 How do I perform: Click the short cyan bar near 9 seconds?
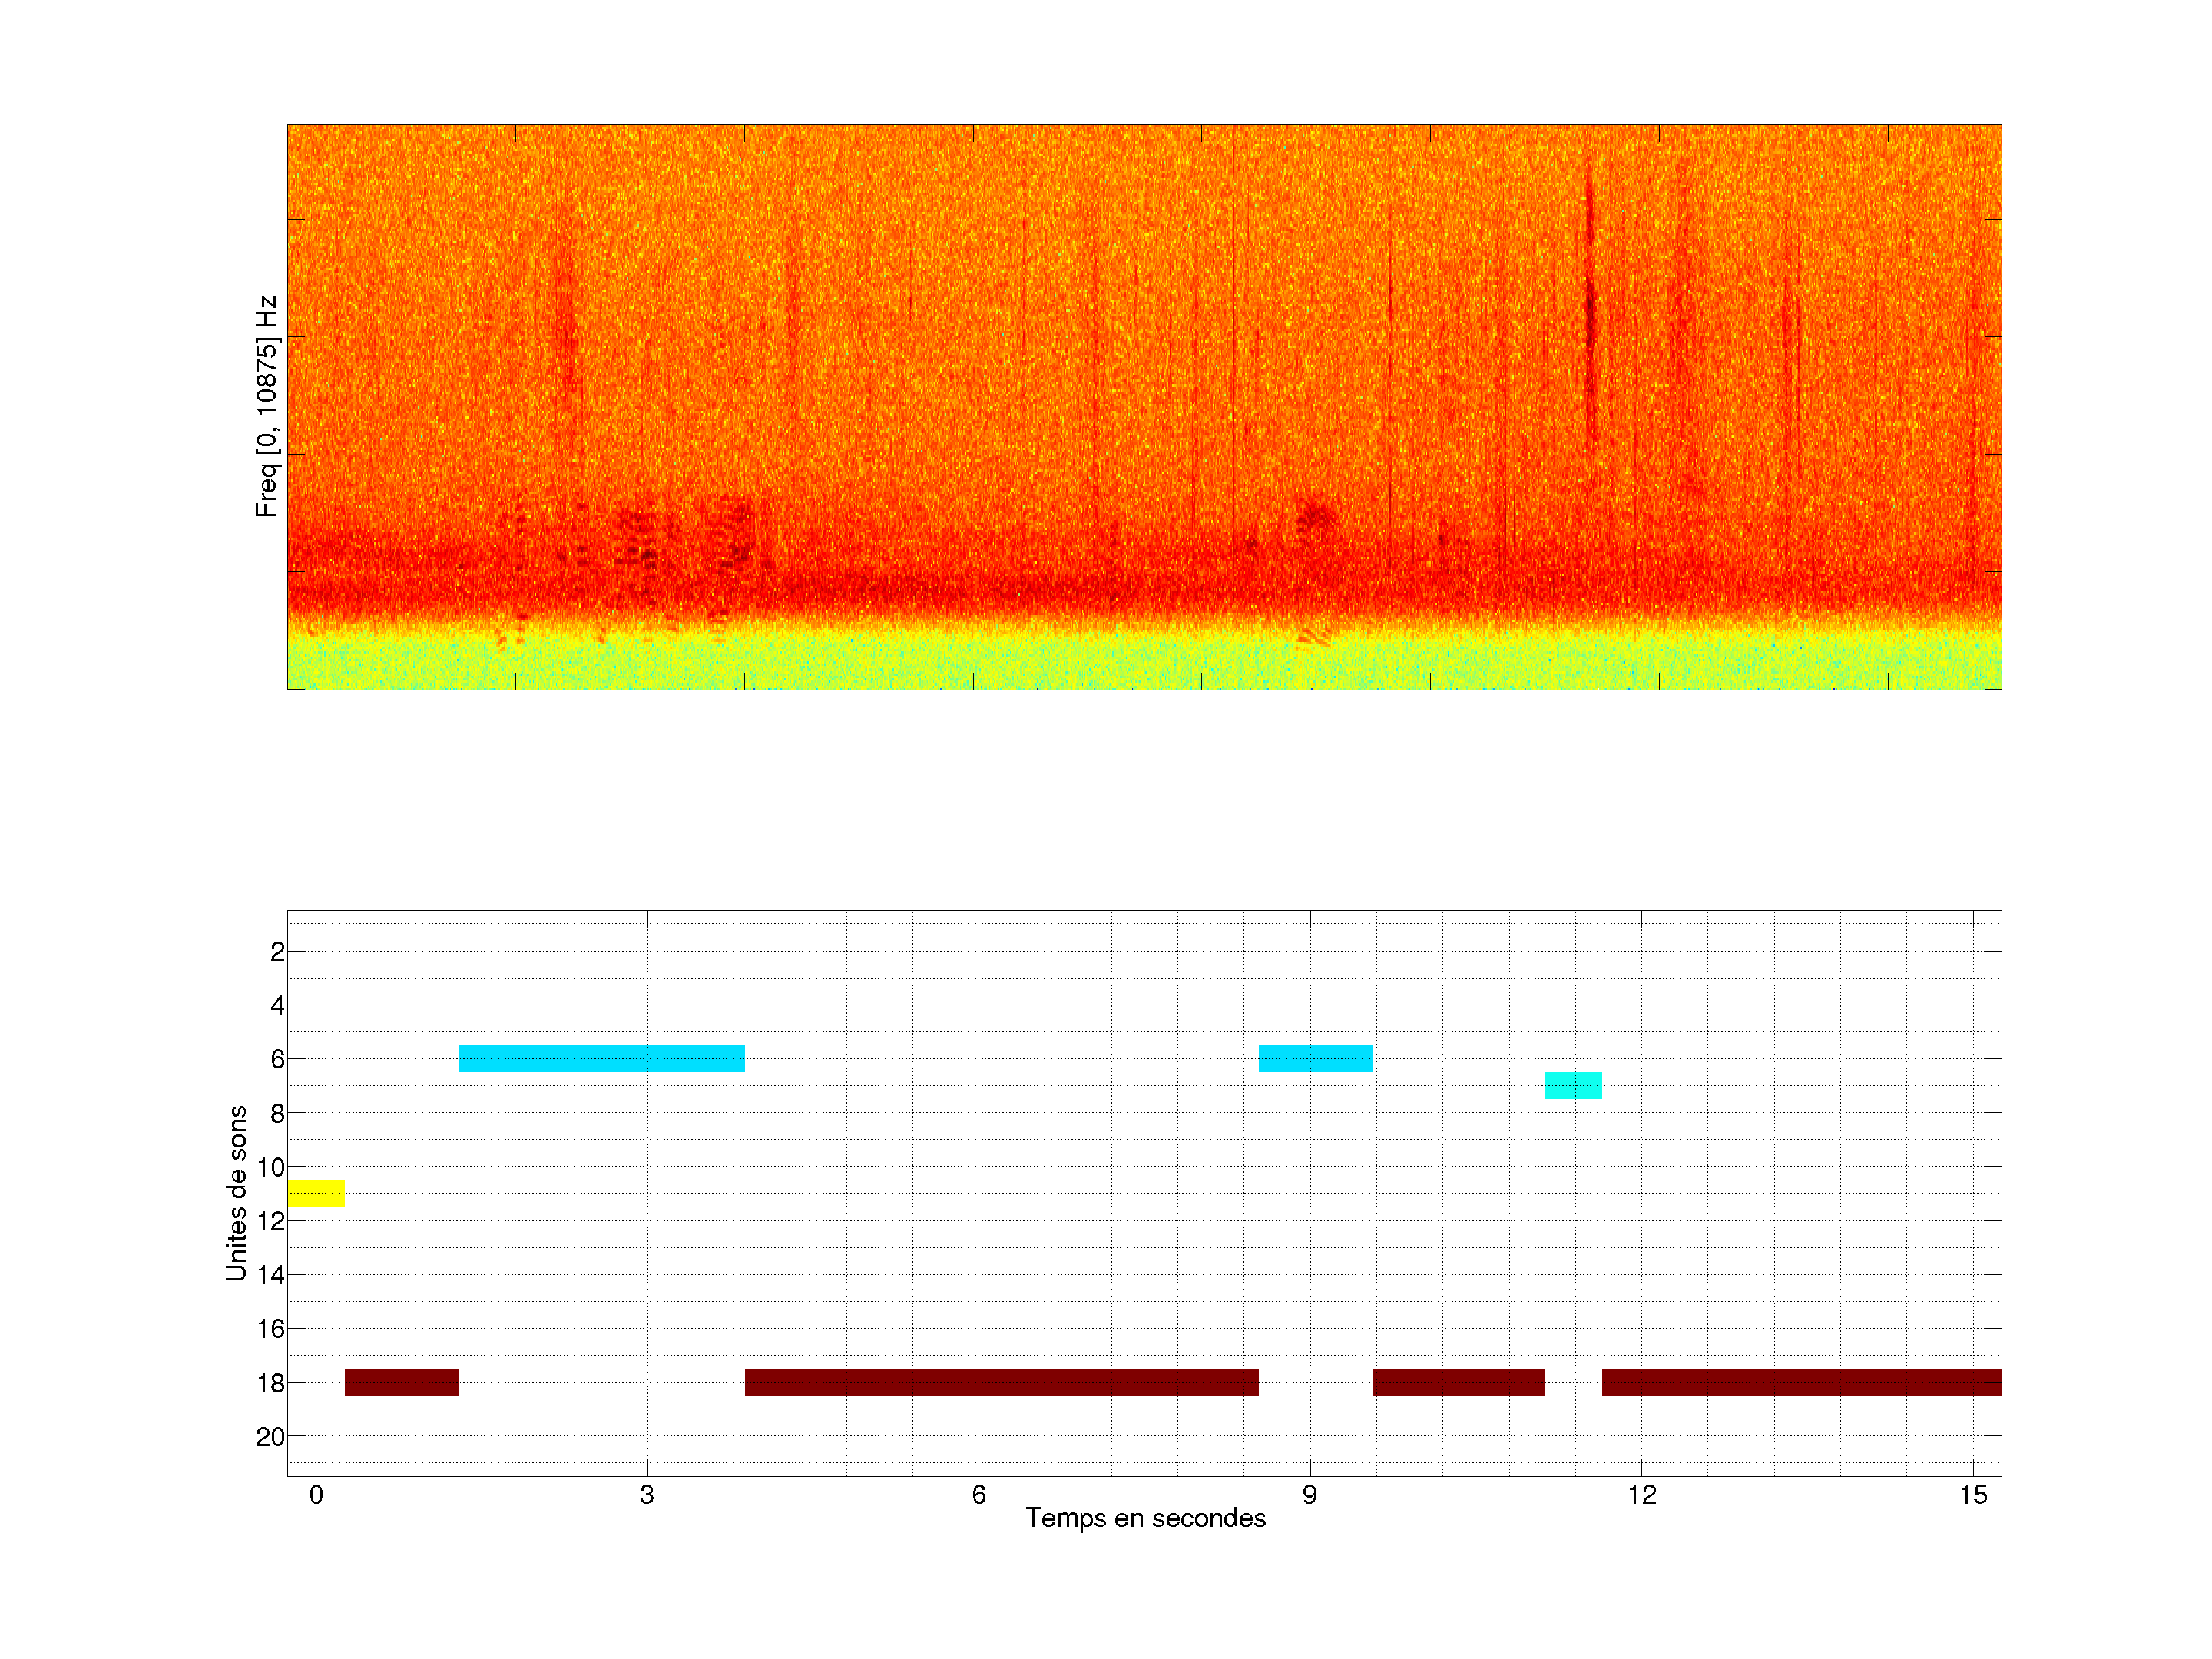point(1315,1058)
